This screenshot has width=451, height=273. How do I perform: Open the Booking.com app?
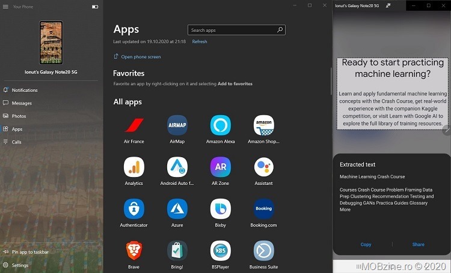click(263, 209)
